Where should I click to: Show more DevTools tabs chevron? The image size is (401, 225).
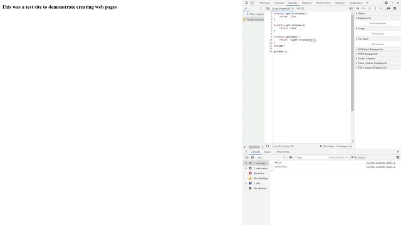pos(368,2)
